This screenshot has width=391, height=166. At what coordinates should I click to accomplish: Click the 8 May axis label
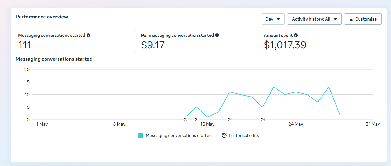[119, 124]
